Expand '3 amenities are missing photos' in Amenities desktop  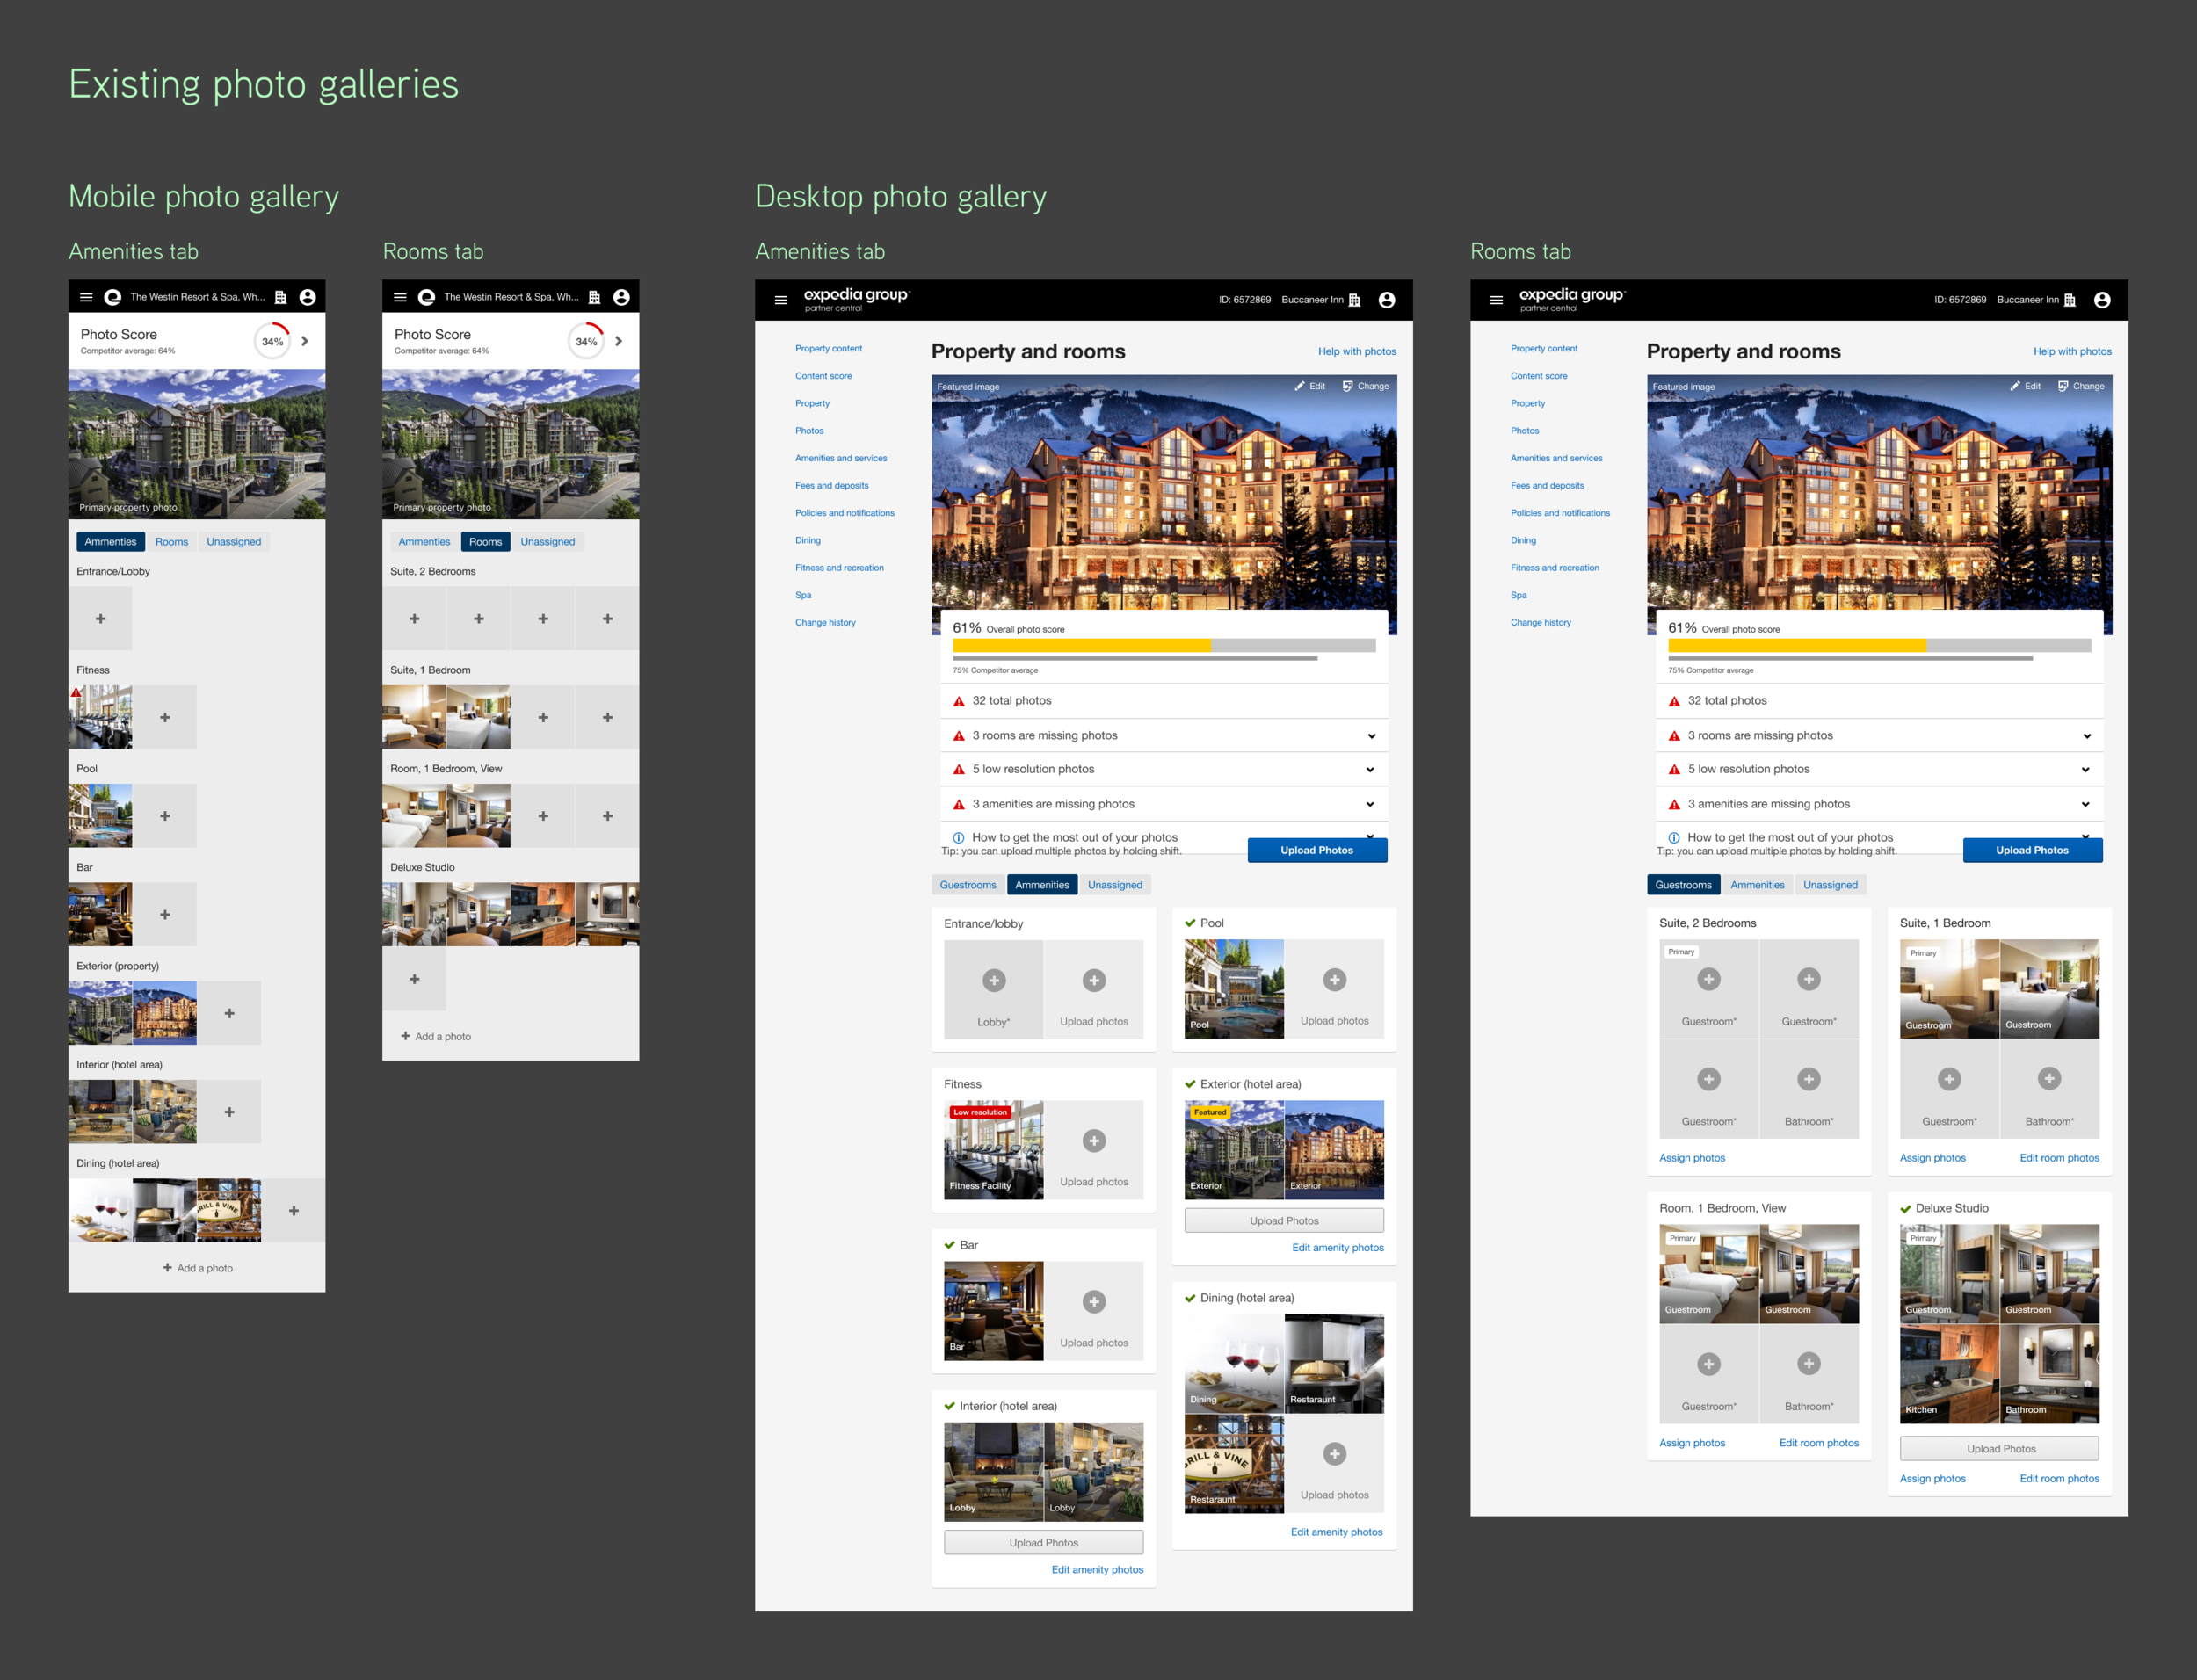pos(1370,804)
